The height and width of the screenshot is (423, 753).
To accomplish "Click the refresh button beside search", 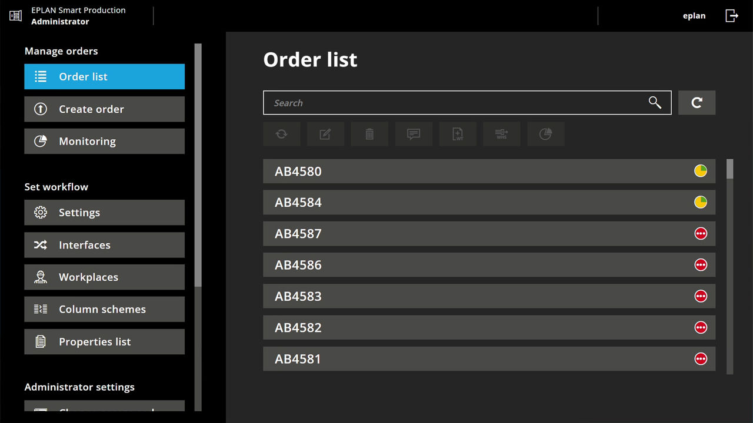I will point(697,102).
